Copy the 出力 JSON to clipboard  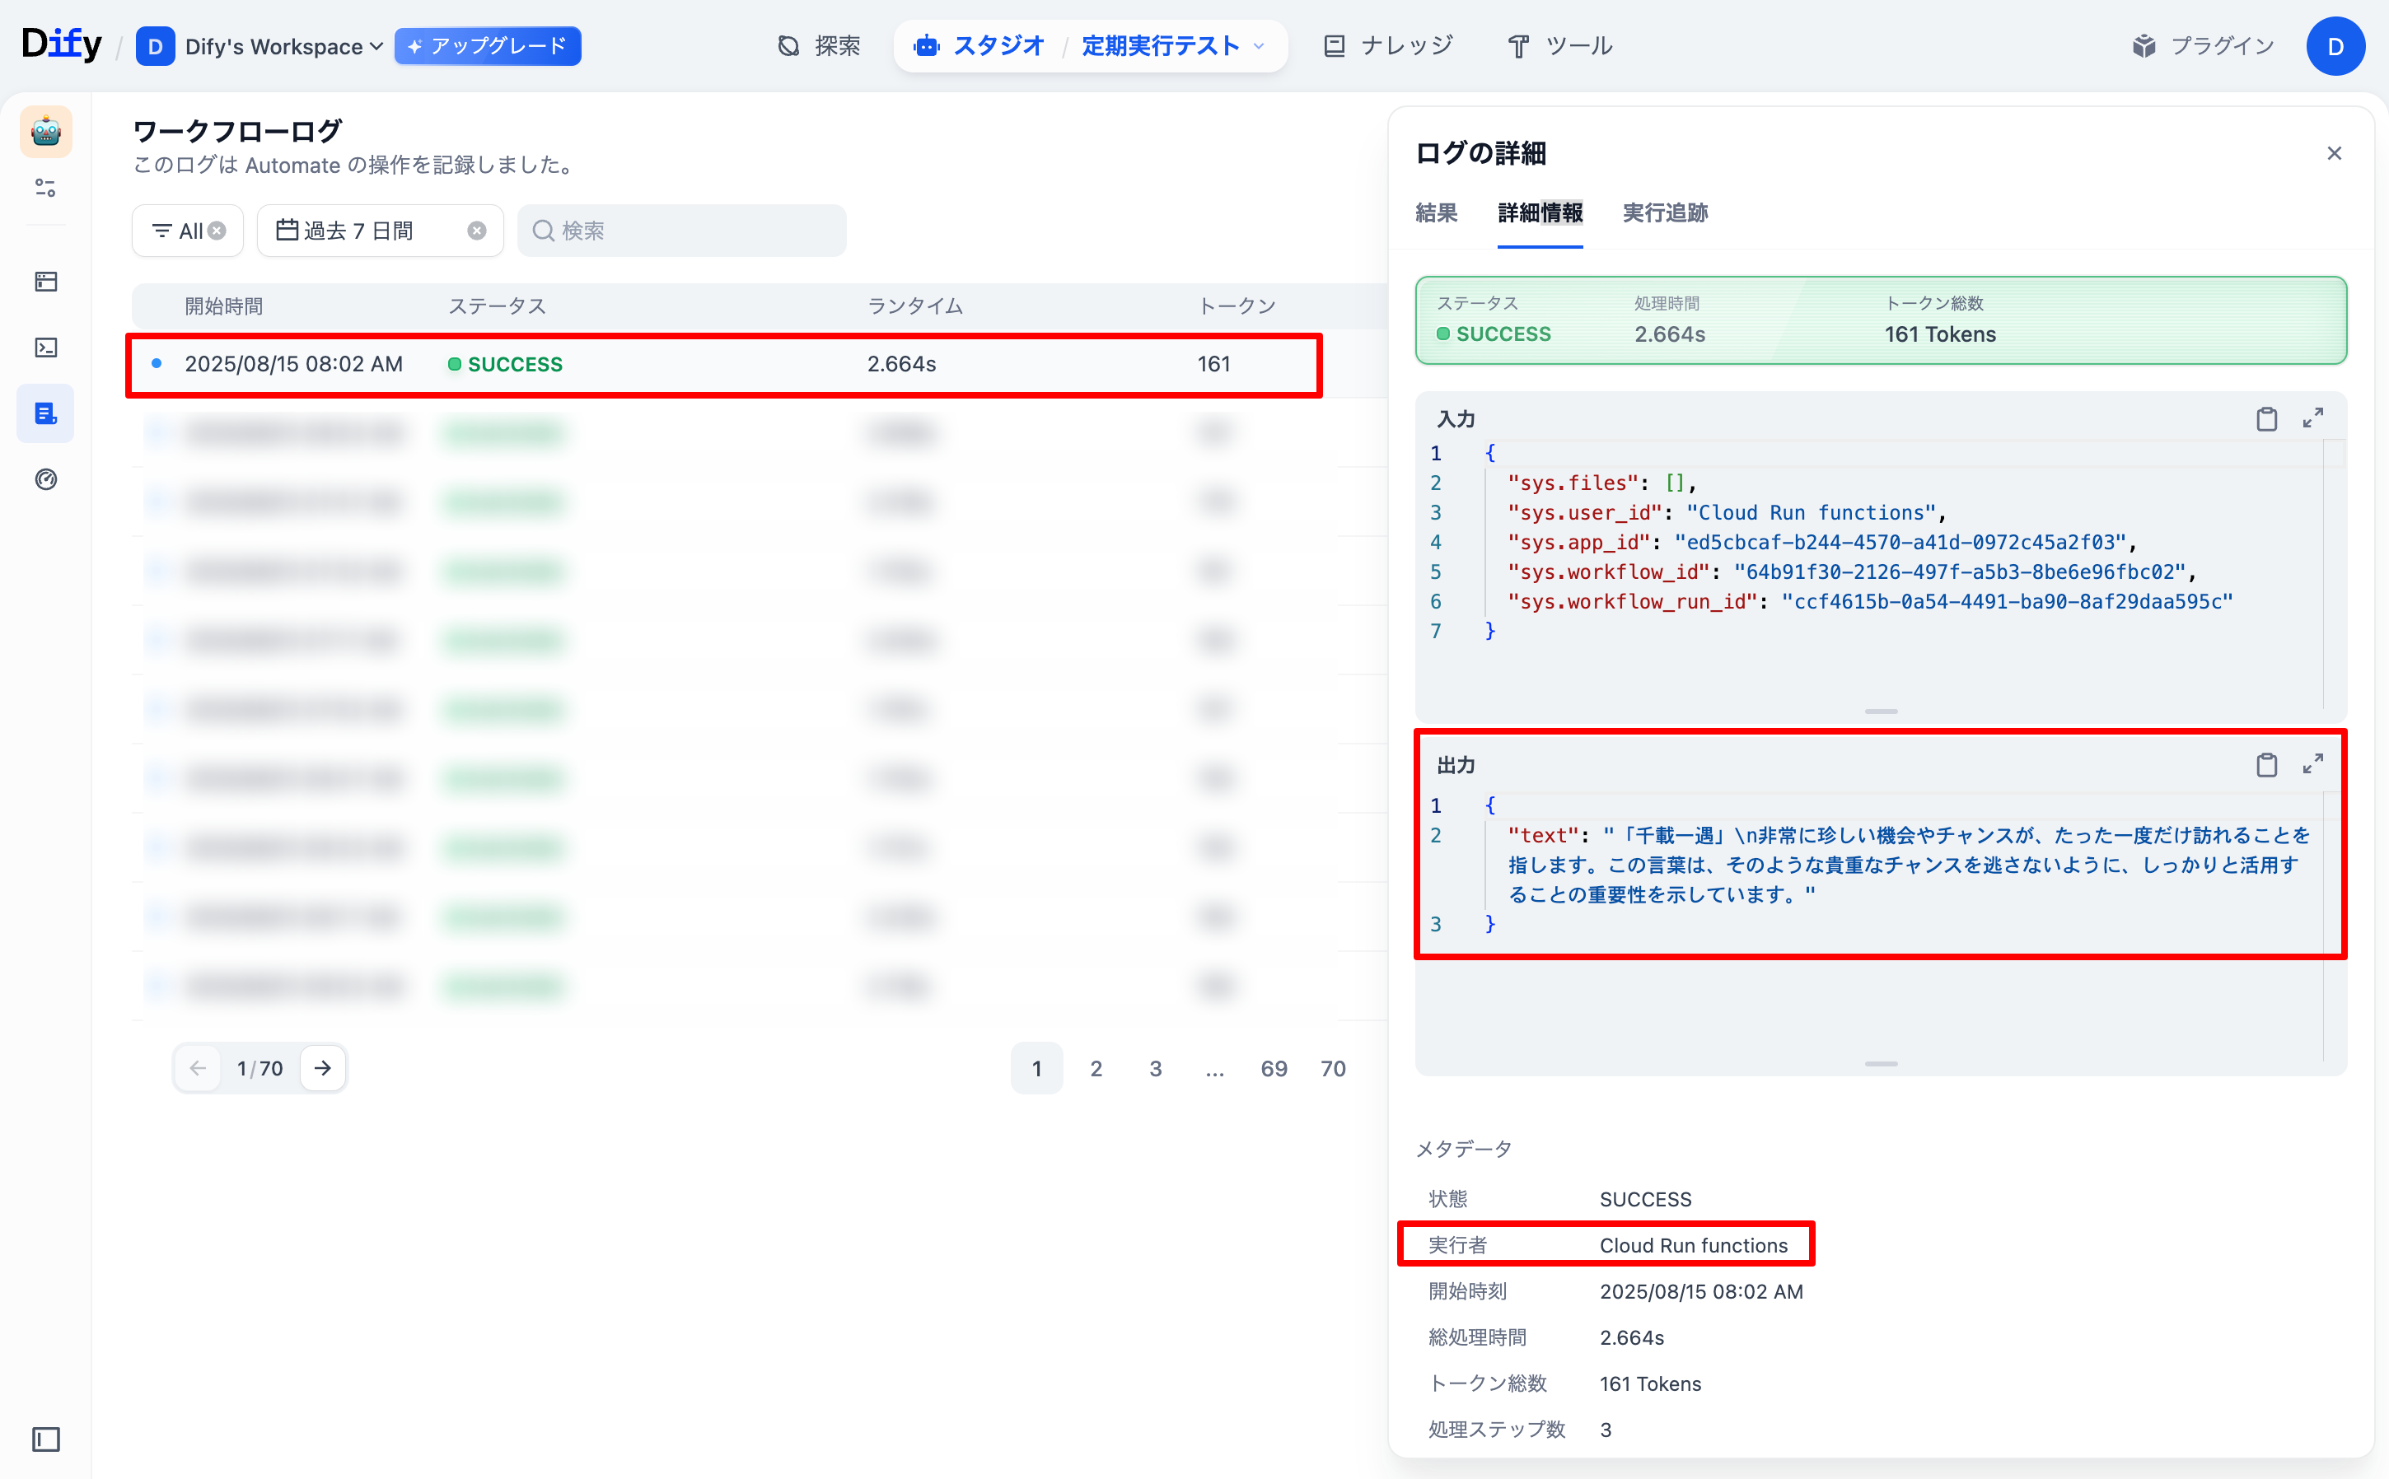pos(2265,764)
